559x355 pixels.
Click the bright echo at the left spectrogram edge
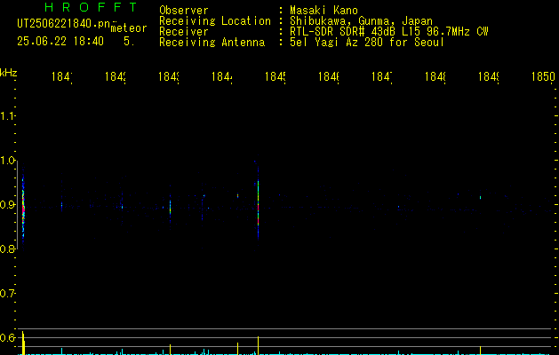point(23,207)
